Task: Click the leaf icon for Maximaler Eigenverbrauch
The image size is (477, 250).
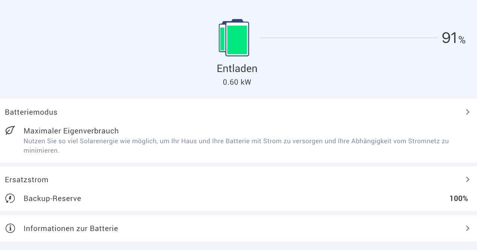Action: (10, 131)
